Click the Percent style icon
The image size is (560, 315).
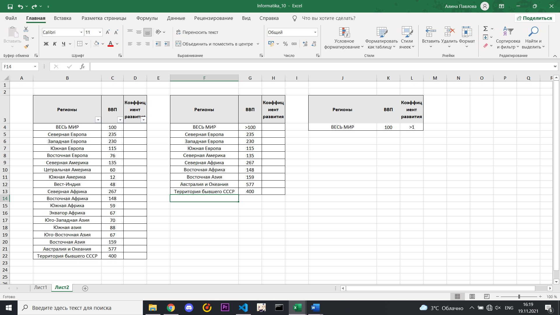[285, 44]
